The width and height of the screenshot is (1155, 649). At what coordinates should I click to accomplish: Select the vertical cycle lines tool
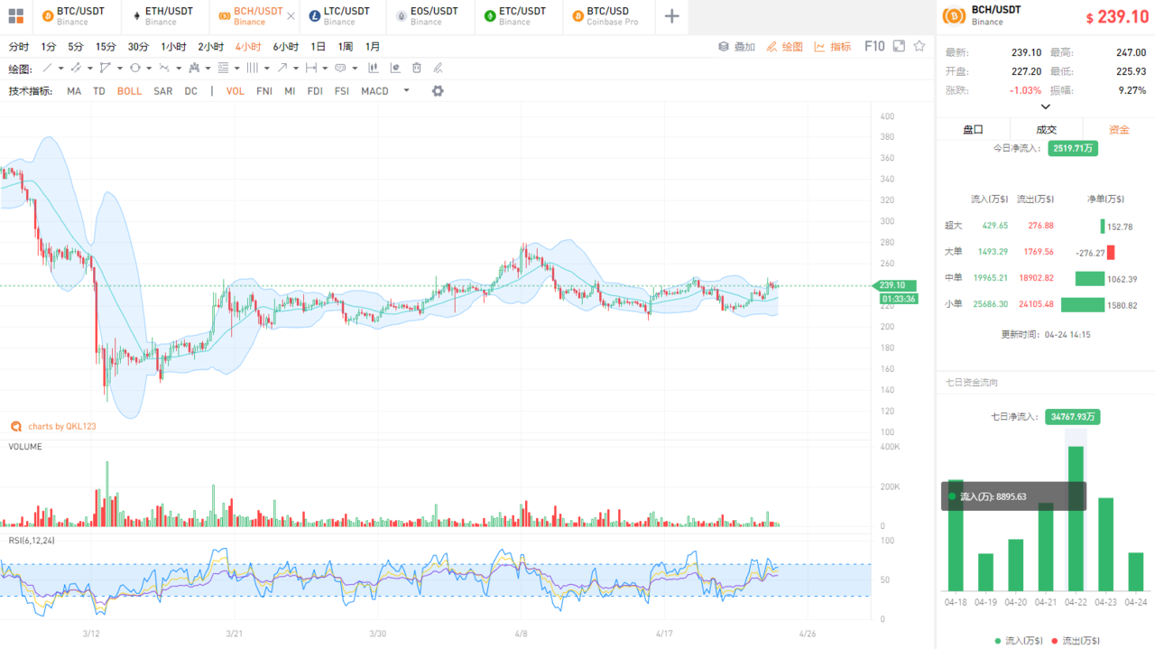click(252, 68)
